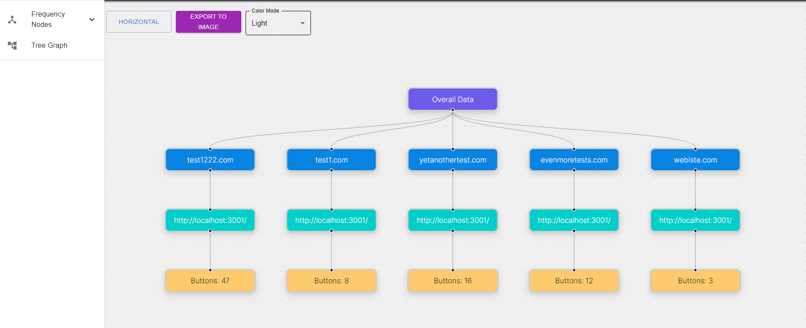Select the Buttons: 47 node
Viewport: 806px width, 328px height.
pos(210,281)
